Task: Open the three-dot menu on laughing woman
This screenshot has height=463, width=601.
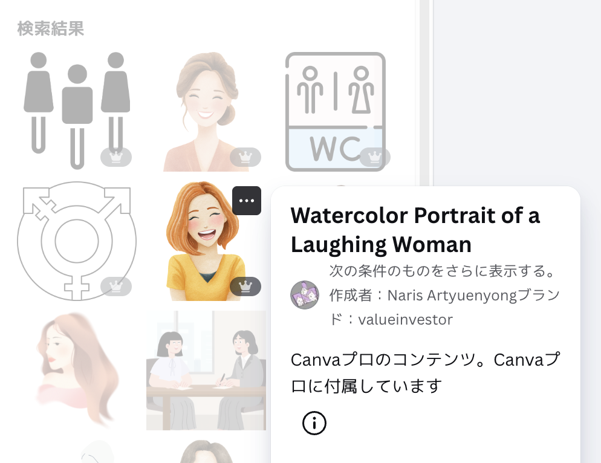Action: 247,201
